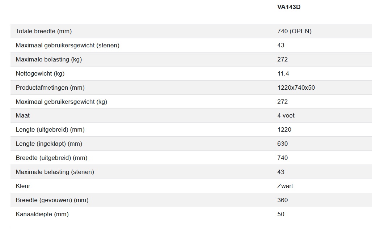Click the Nettogewicht (kg) row label

[40, 73]
